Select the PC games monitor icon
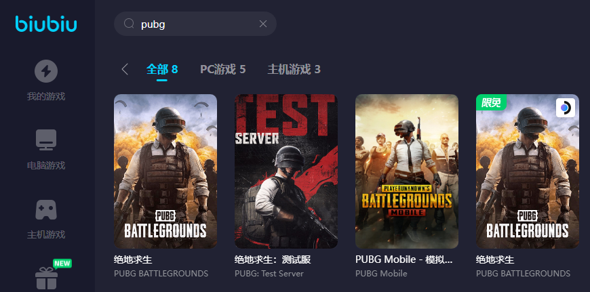Screen dimensions: 590x292 [x=46, y=140]
